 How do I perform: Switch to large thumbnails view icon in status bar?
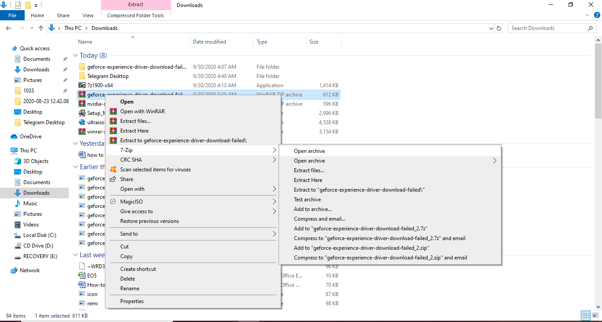point(595,315)
